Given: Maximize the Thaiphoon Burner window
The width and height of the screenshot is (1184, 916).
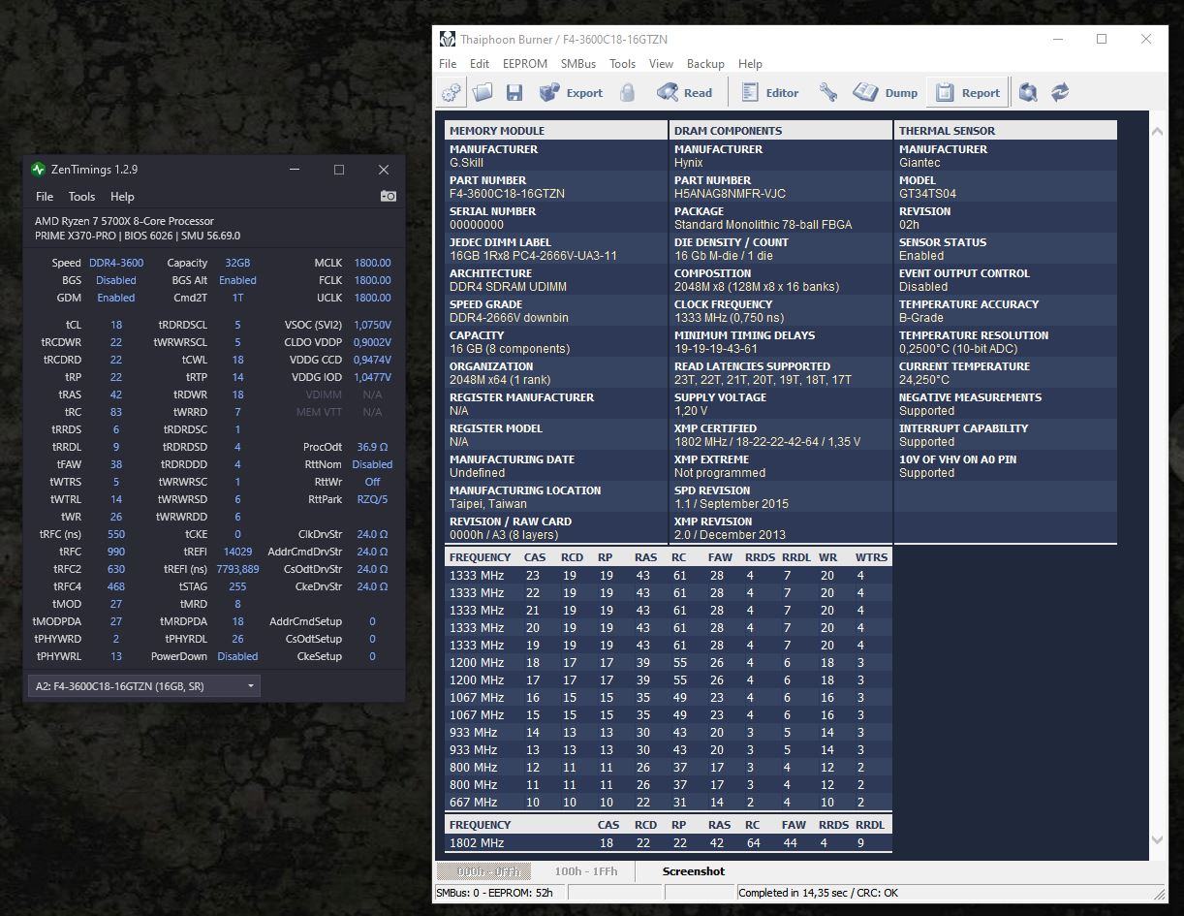Looking at the screenshot, I should 1102,39.
